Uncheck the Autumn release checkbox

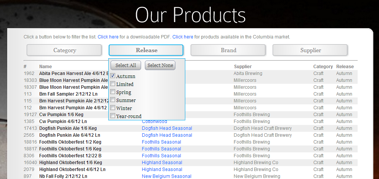[112, 76]
